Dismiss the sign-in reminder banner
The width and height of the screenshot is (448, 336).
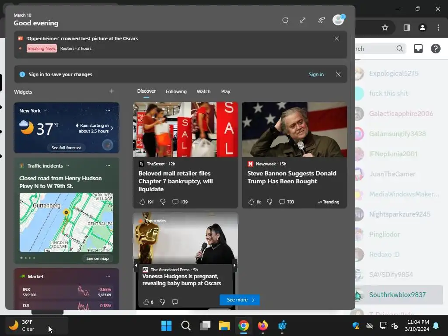pos(338,74)
